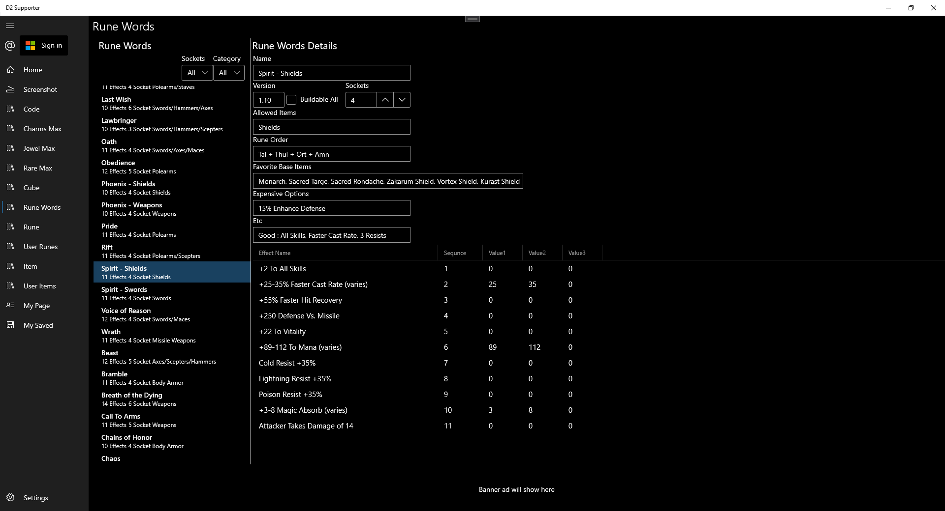Click the Charms Max icon
Screen dimensions: 945x511
10,129
